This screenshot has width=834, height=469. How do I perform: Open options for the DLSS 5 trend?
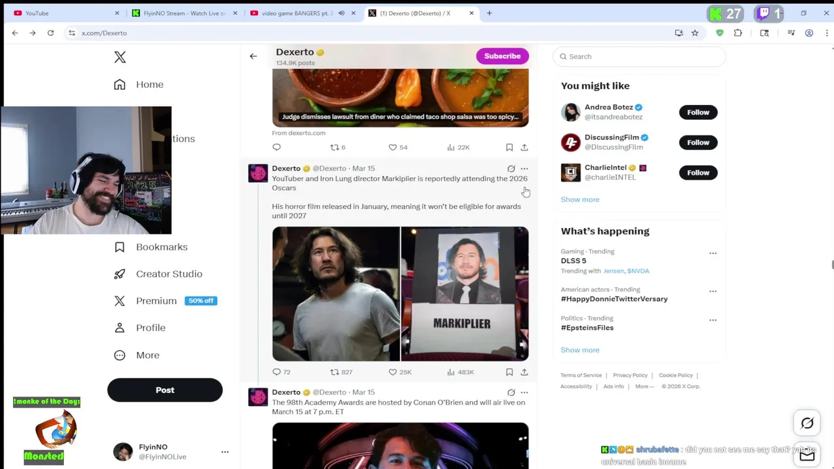point(713,253)
